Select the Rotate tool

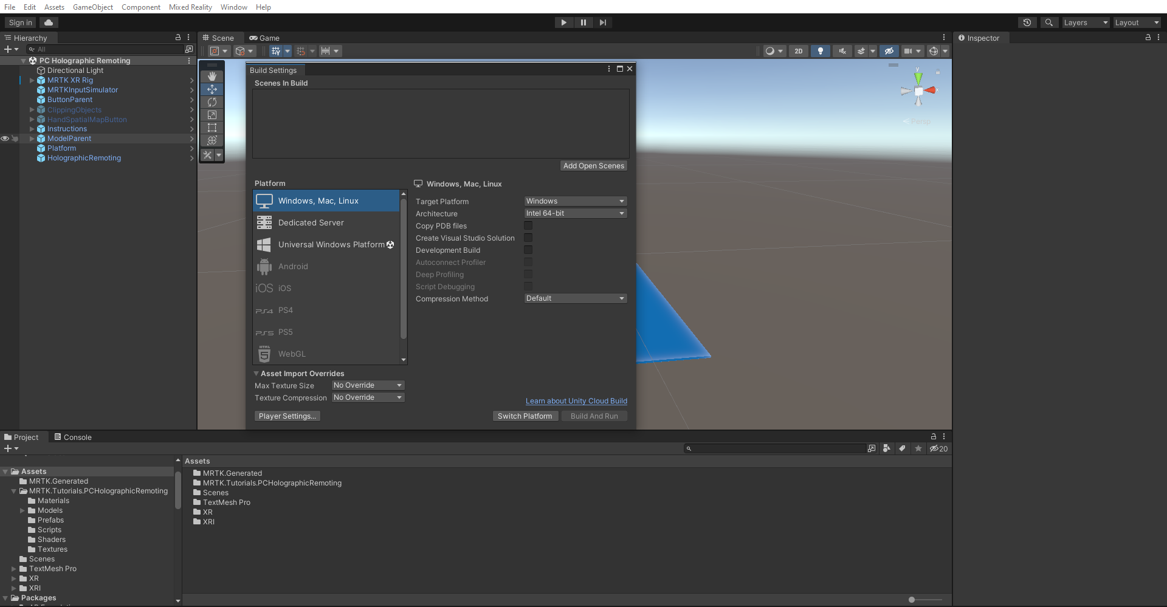(212, 102)
